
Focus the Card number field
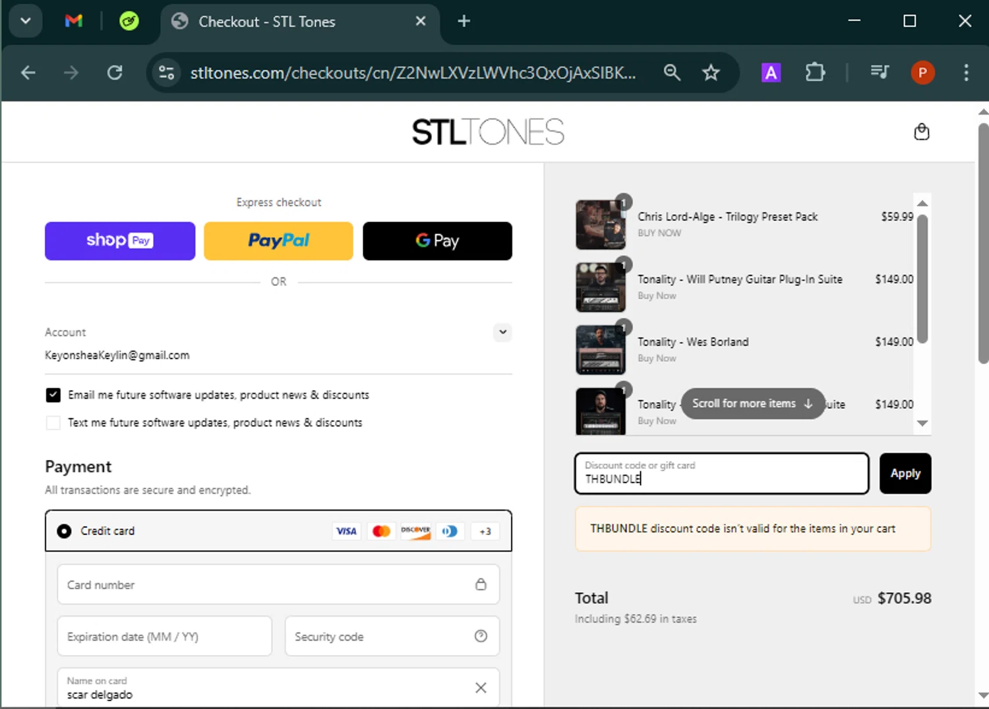click(x=278, y=584)
